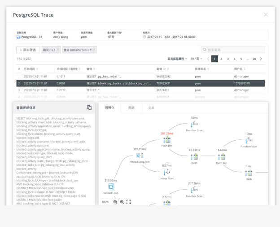Select highlighted row with query ID 789023451
The width and height of the screenshot is (280, 227).
[x=140, y=83]
